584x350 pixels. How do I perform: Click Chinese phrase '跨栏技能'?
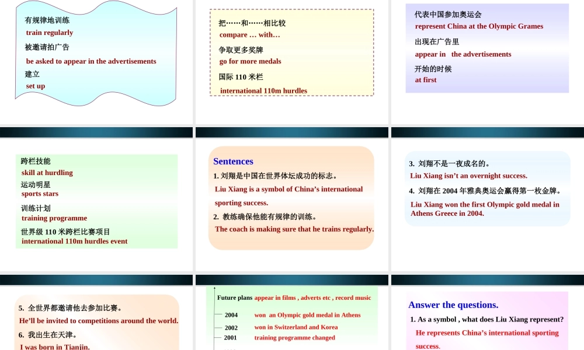(36, 161)
